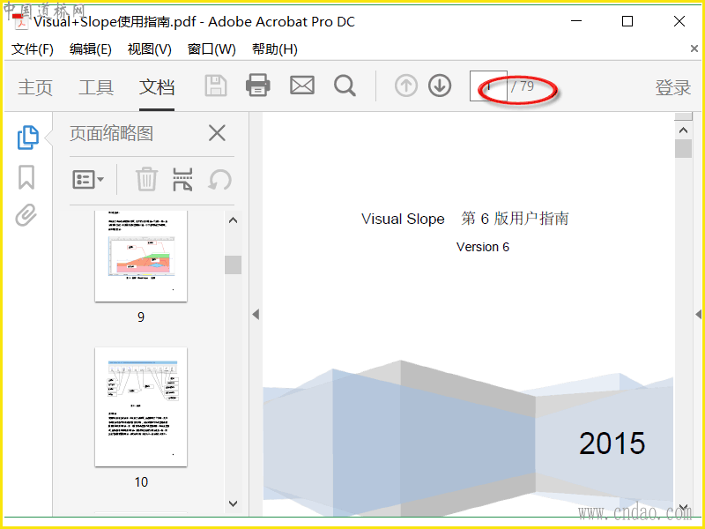Expand the right tools pane arrow
Image resolution: width=705 pixels, height=529 pixels.
698,314
